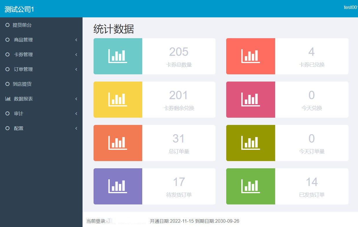Viewport: 358px width, 227px height.
Task: Click the 卡券已兑换 label
Action: click(312, 65)
